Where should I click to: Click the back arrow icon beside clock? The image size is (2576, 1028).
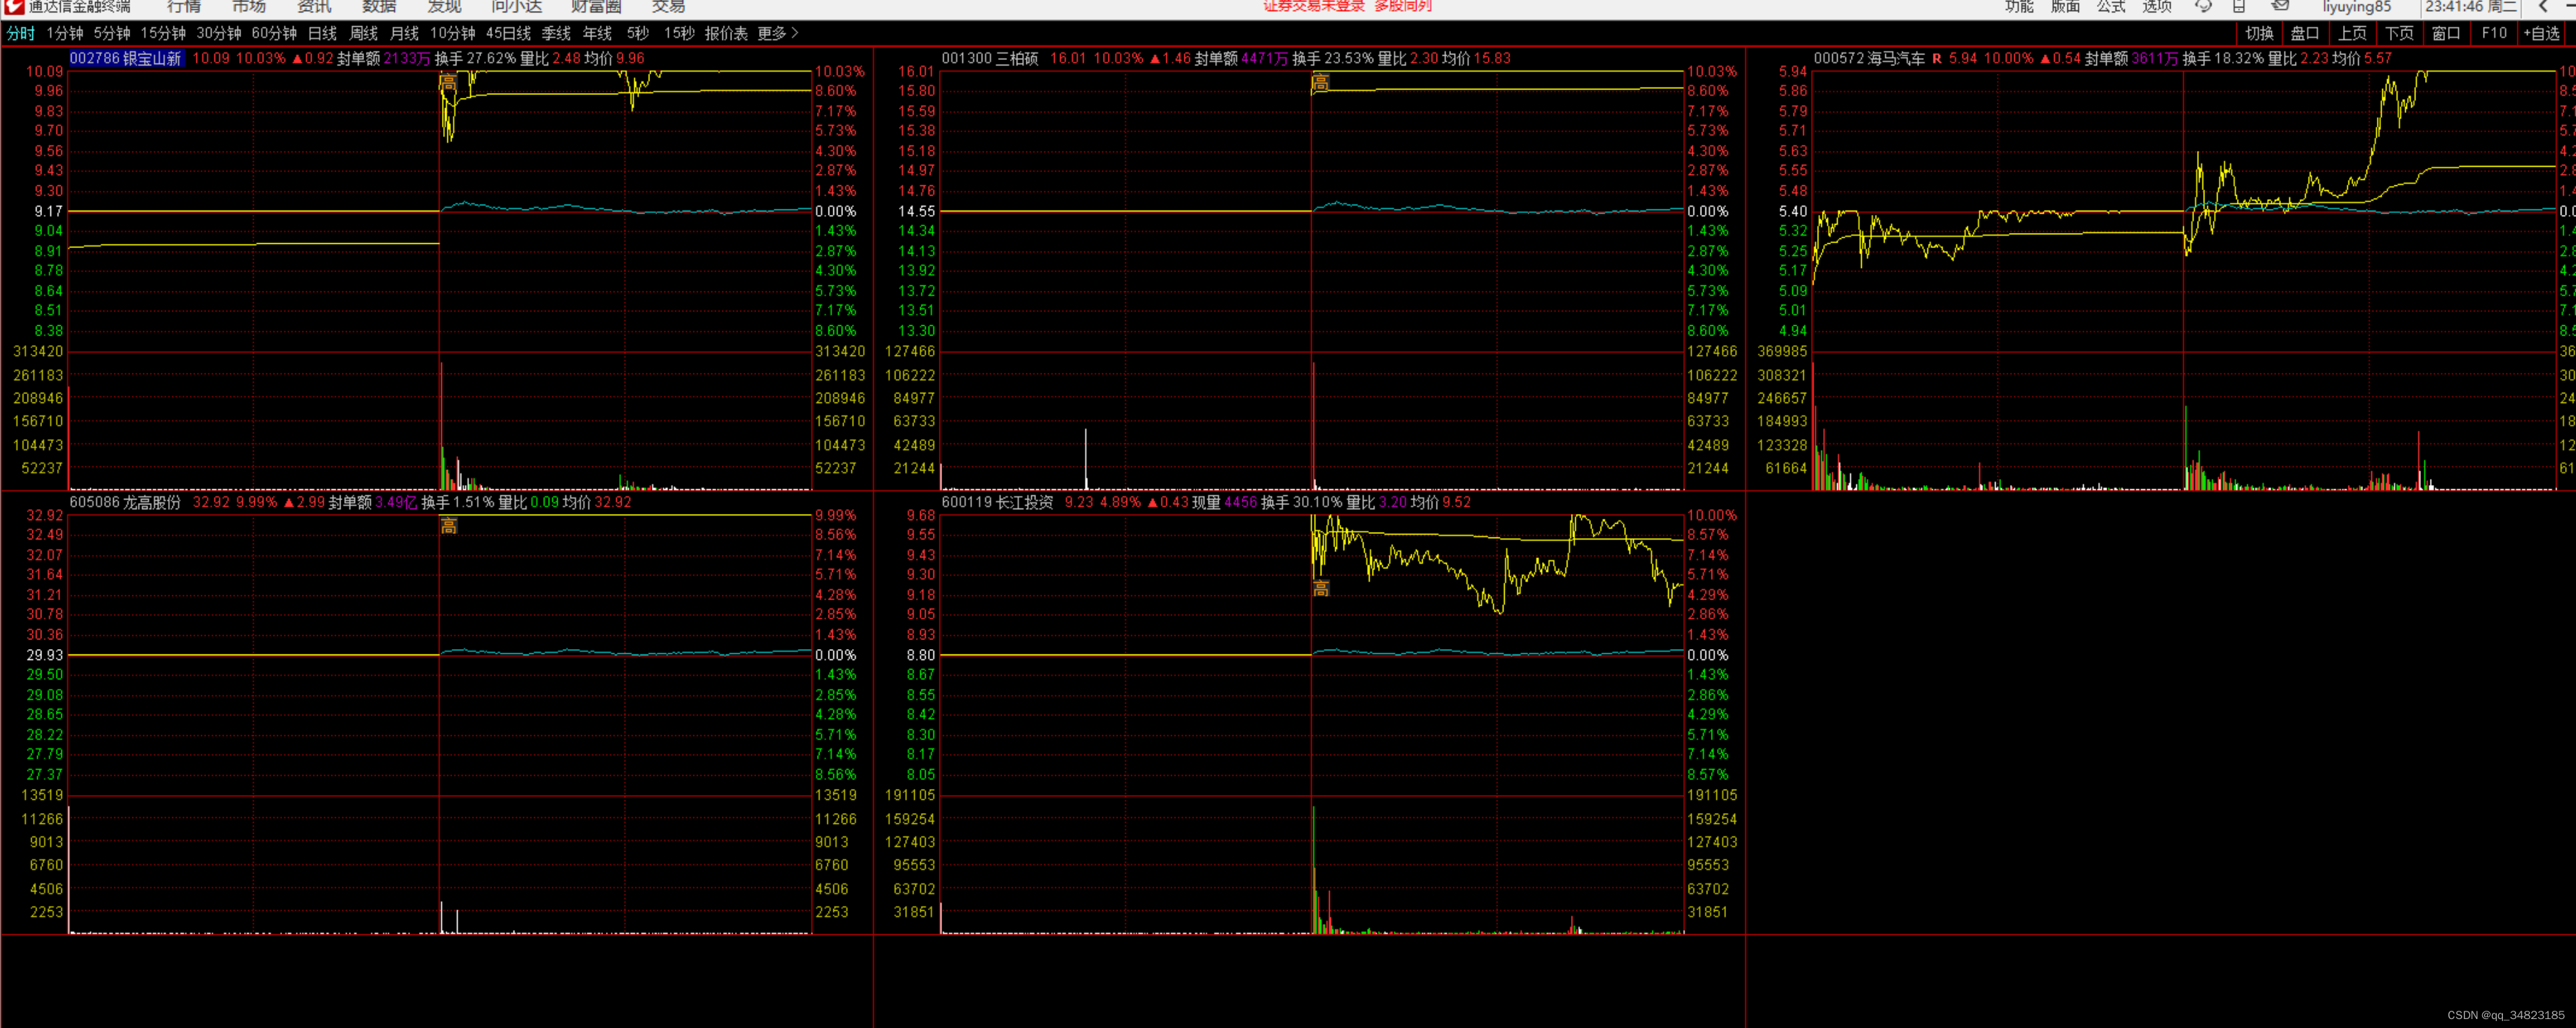2543,6
